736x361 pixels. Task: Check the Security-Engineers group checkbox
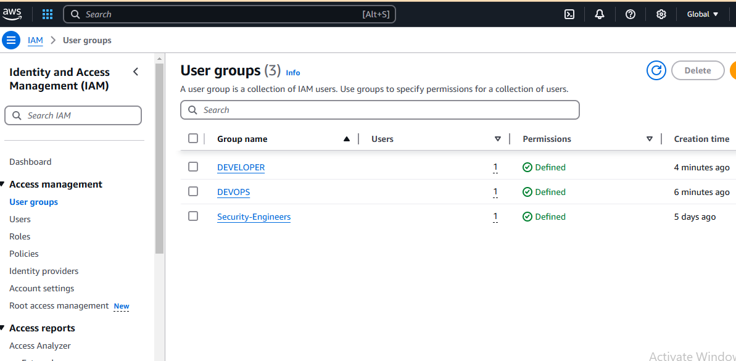click(x=193, y=216)
